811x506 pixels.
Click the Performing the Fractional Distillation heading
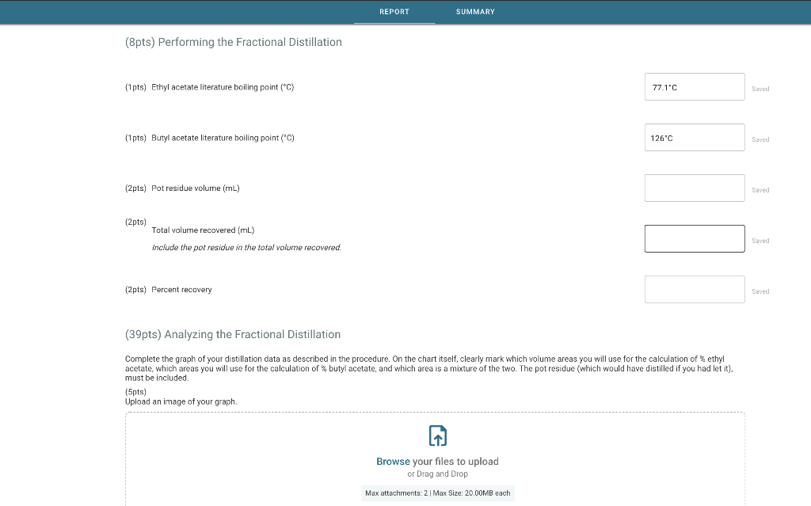click(x=232, y=42)
